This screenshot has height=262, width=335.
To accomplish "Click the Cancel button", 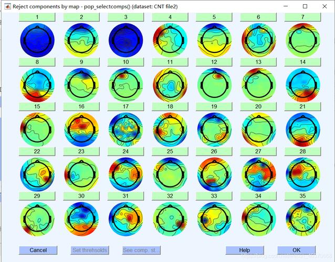I will pos(38,250).
